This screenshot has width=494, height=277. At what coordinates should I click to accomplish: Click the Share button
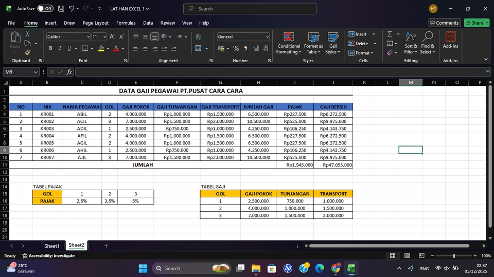point(477,23)
